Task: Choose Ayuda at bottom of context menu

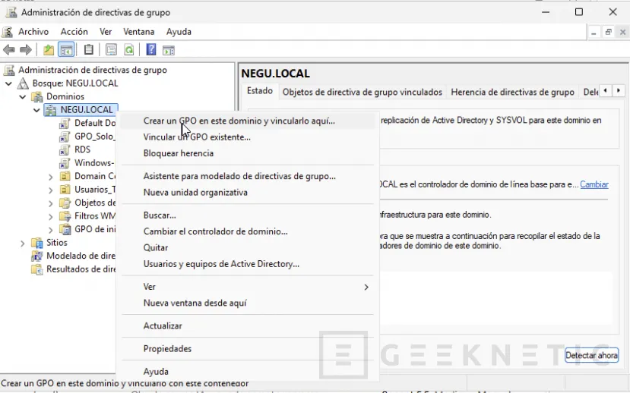Action: 248,371
